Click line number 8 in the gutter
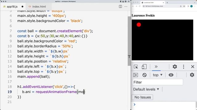The width and height of the screenshot is (197, 110). pyautogui.click(x=10, y=36)
